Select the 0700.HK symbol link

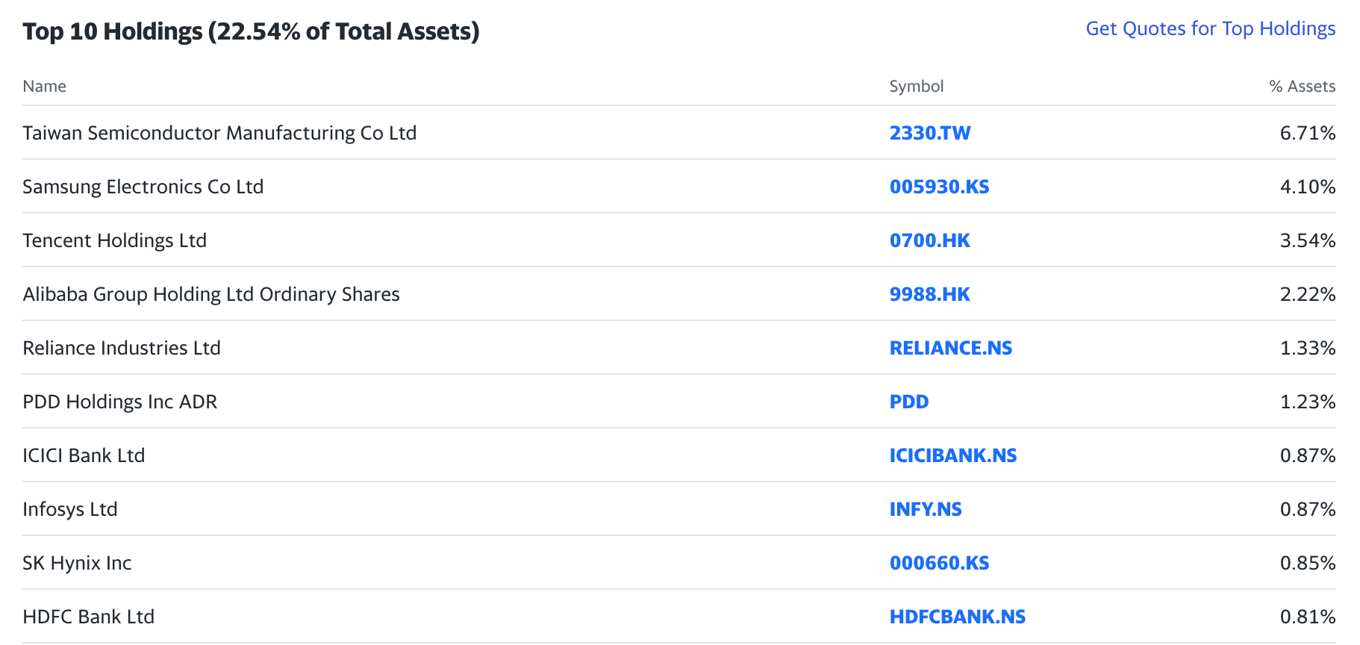point(929,240)
